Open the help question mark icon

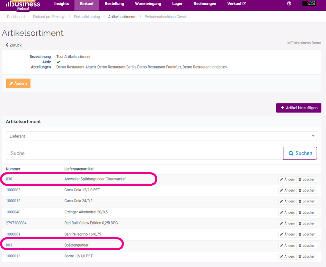(289, 3)
